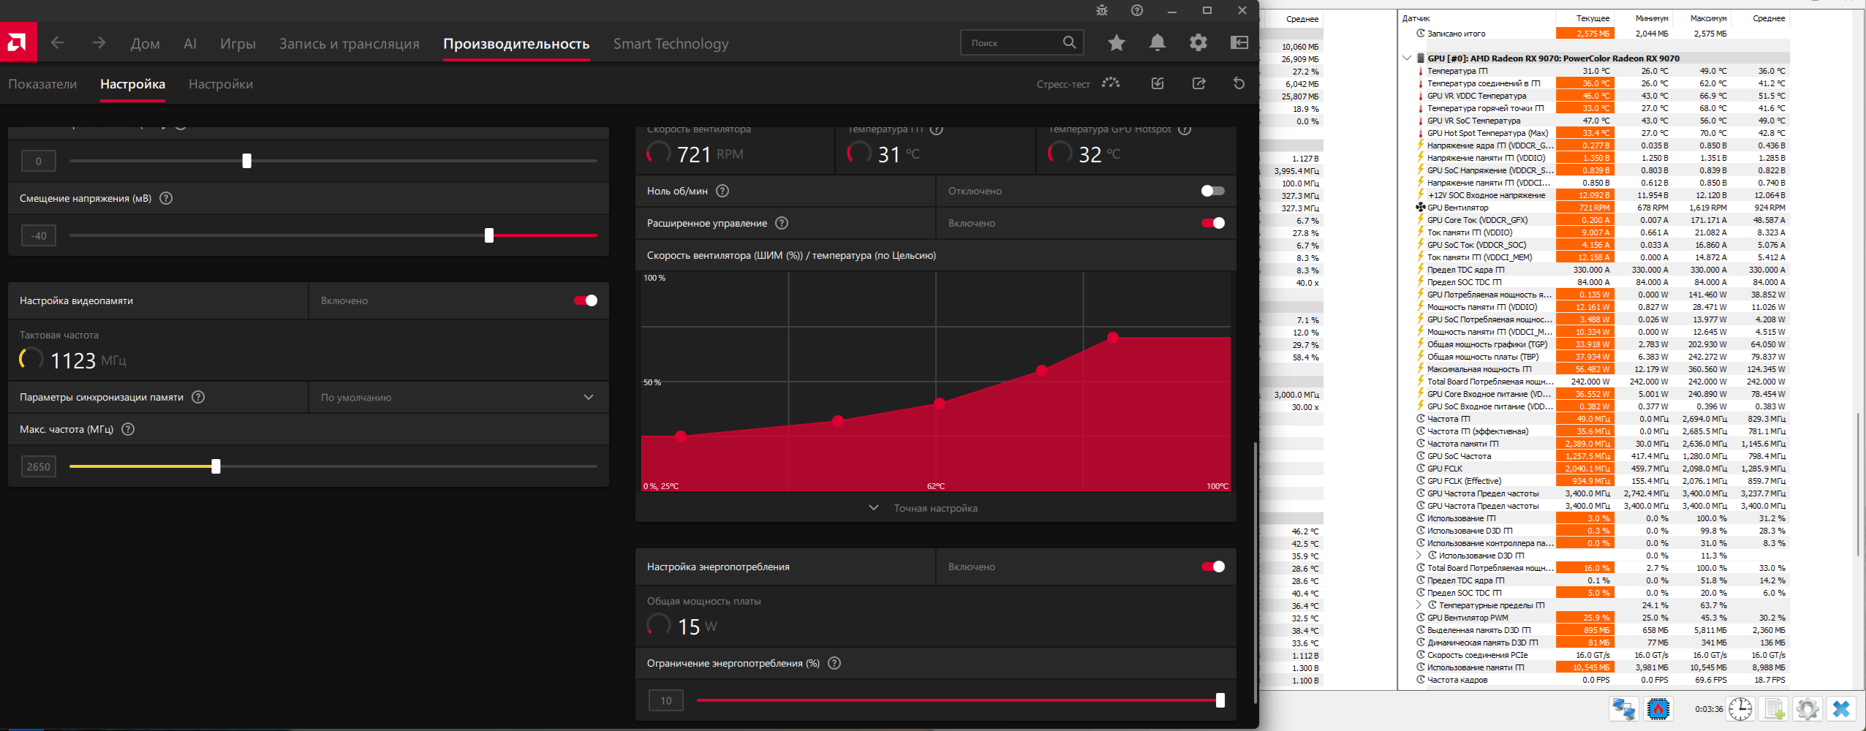Image resolution: width=1866 pixels, height=731 pixels.
Task: Click the search magnifier icon
Action: [1069, 42]
